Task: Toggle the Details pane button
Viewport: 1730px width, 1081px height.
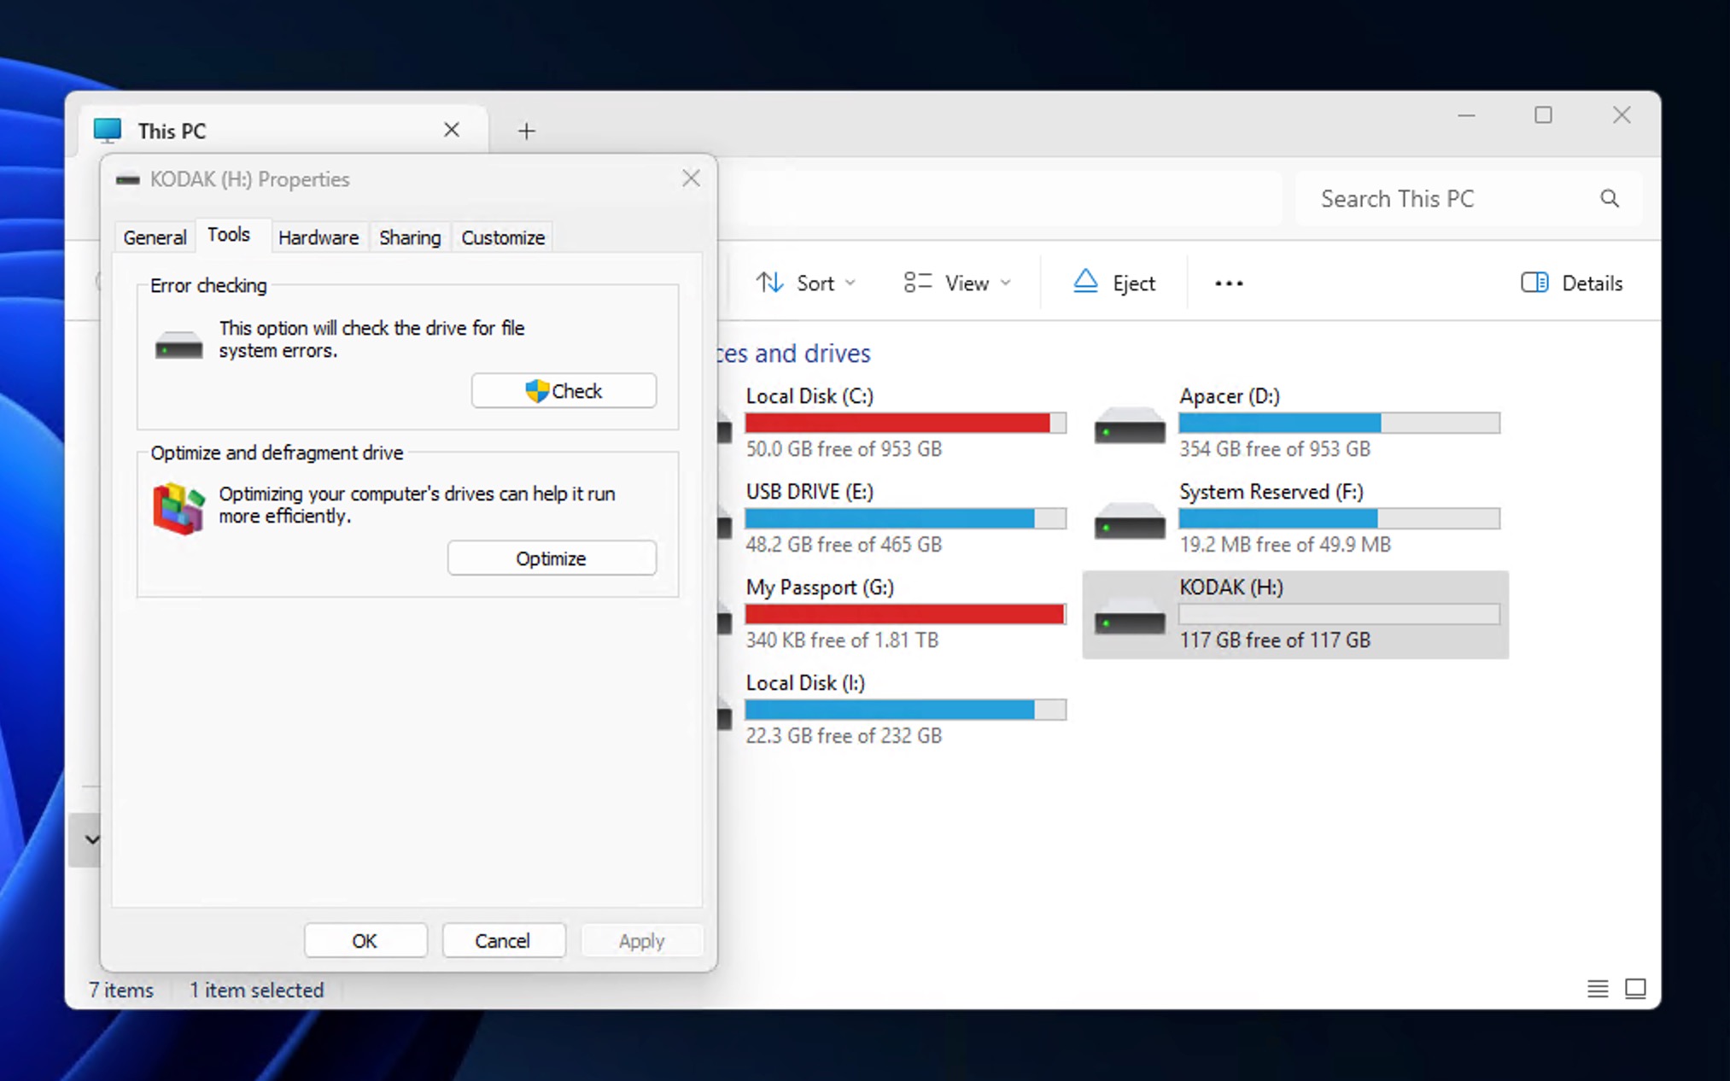Action: tap(1571, 283)
